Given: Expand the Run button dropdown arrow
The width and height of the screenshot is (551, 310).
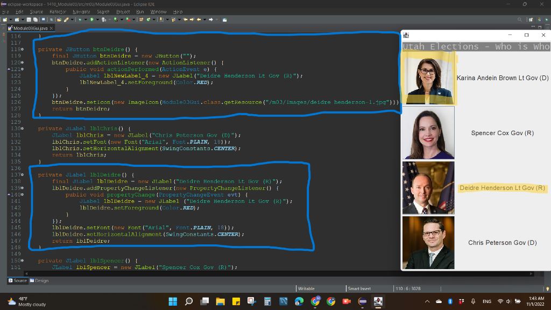Looking at the screenshot, I should (97, 19).
